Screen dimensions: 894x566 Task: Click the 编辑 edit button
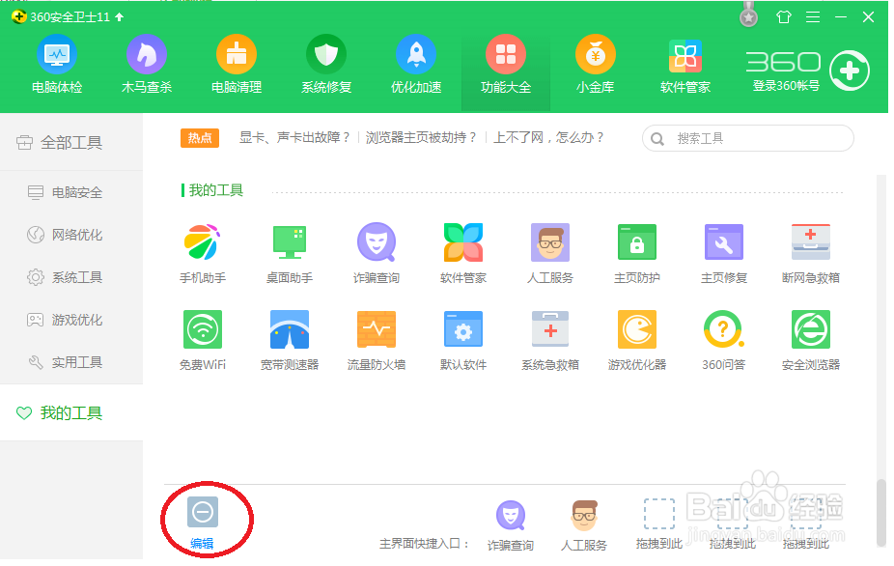[x=203, y=523]
